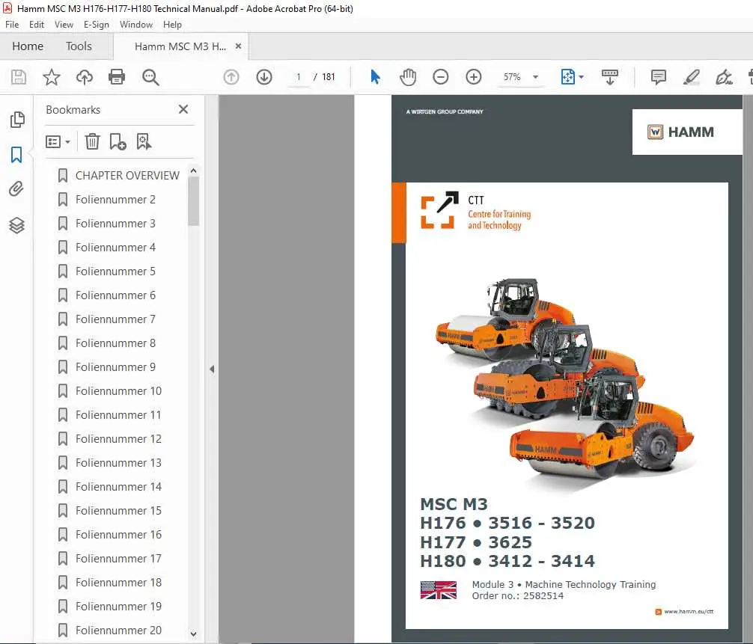The width and height of the screenshot is (753, 644).
Task: Select the highlighter pen tool
Action: click(x=691, y=77)
